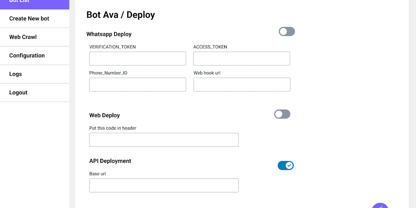Click the Bot Ava / Deploy heading
416x208 pixels.
(121, 15)
